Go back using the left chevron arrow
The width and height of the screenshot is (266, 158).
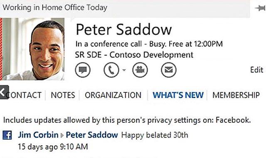(x=4, y=92)
